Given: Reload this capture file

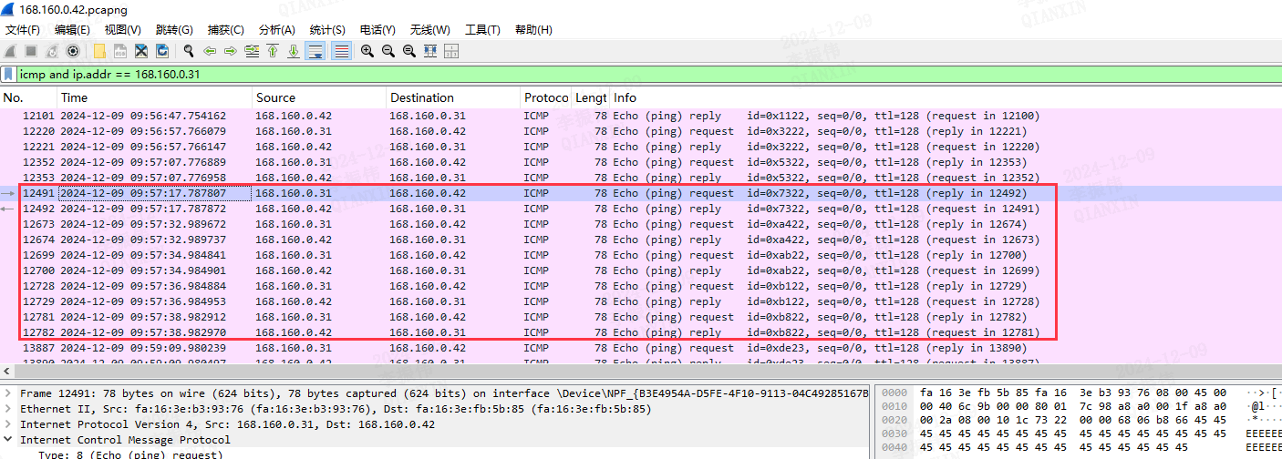Looking at the screenshot, I should (x=162, y=51).
